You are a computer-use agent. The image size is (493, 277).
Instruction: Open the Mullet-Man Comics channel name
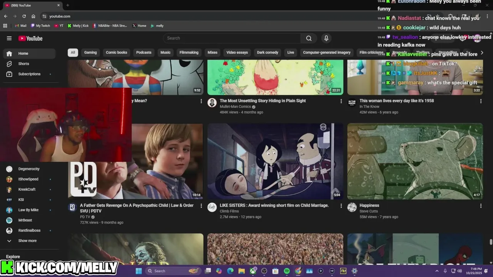pos(235,107)
